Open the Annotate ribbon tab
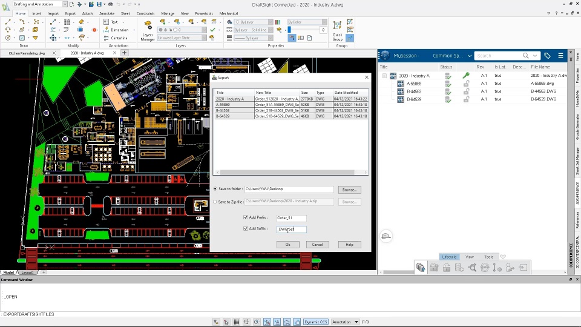Image resolution: width=581 pixels, height=327 pixels. [107, 13]
